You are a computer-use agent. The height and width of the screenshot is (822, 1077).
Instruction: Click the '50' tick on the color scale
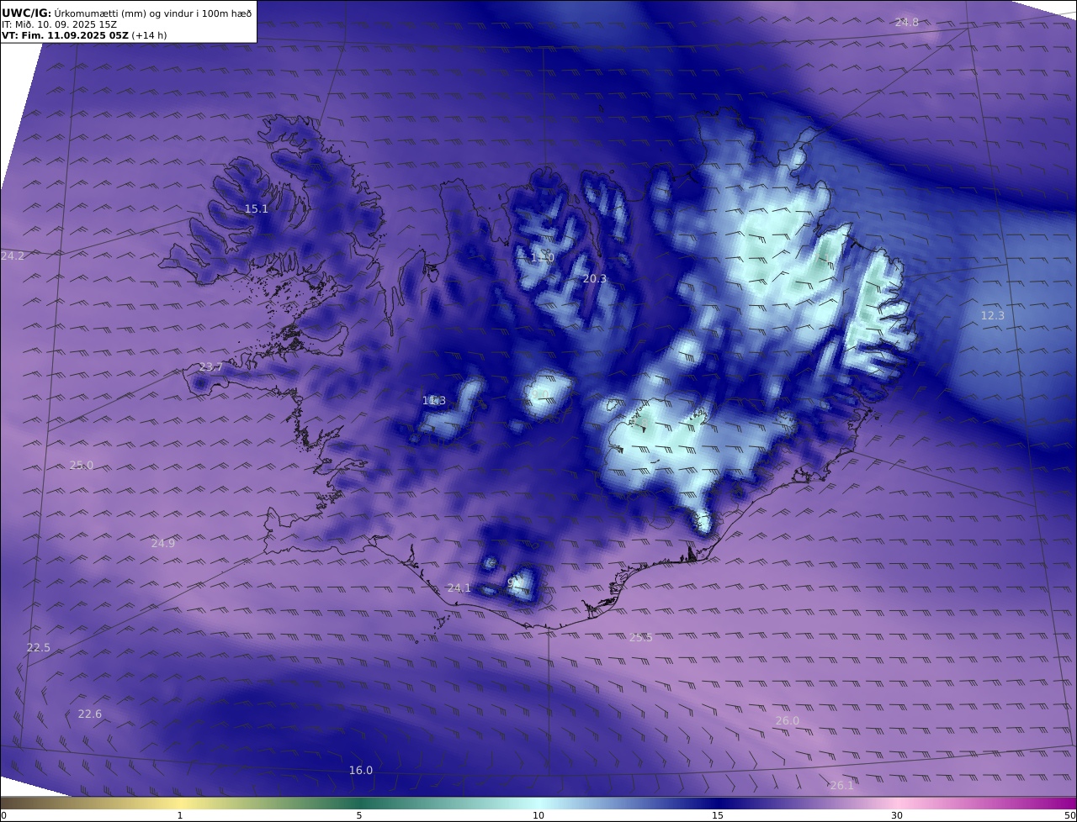tap(1070, 815)
